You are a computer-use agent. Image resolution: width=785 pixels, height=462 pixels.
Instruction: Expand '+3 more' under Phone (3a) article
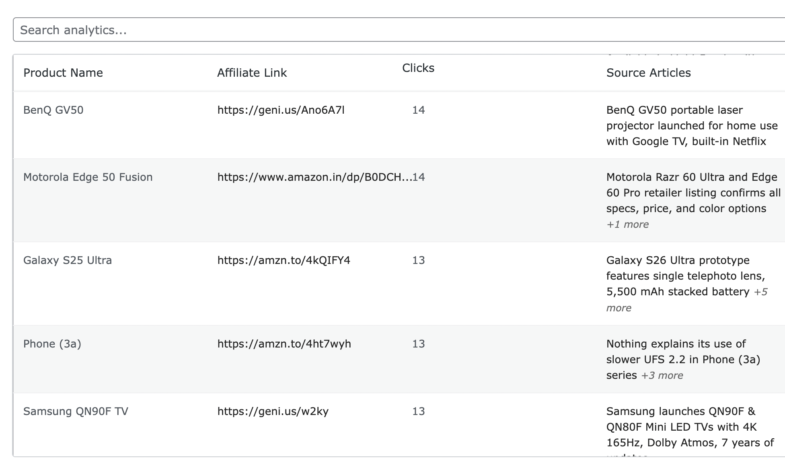(x=662, y=375)
